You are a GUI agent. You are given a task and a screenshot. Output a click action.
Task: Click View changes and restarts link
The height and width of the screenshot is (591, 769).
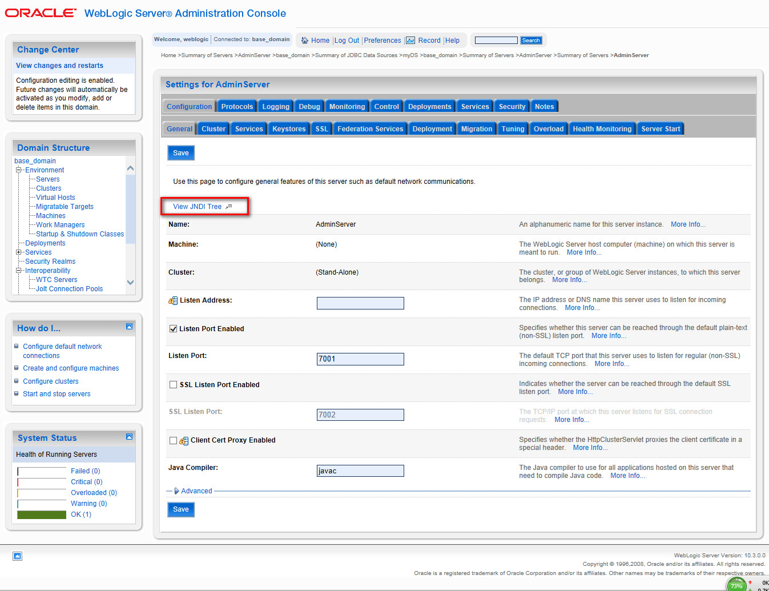click(x=59, y=66)
